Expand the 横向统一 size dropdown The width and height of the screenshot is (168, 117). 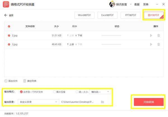point(100,92)
